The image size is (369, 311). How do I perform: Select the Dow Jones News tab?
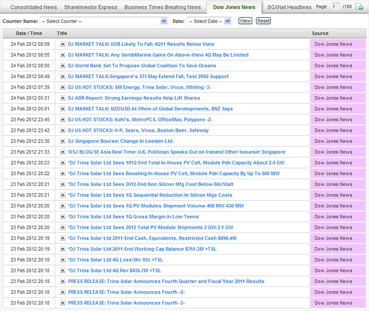(x=234, y=7)
